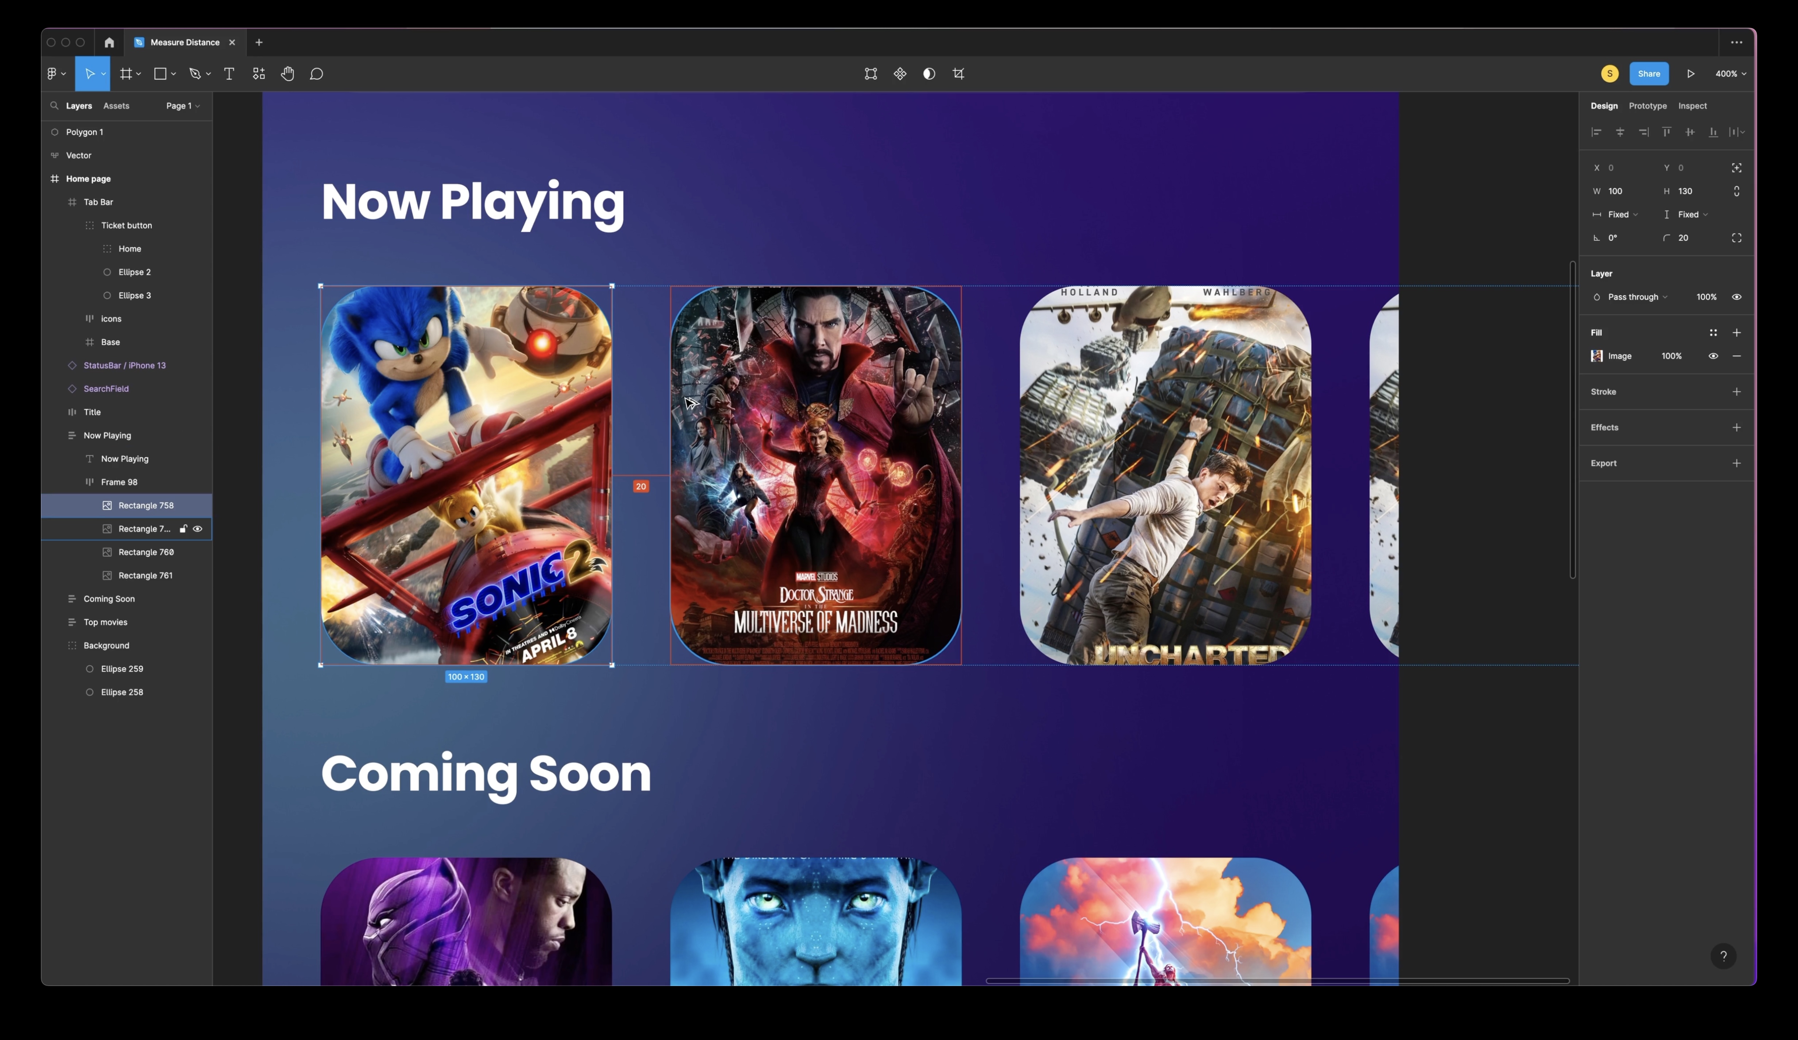Click the Resources components icon
The image size is (1798, 1040).
pyautogui.click(x=258, y=73)
